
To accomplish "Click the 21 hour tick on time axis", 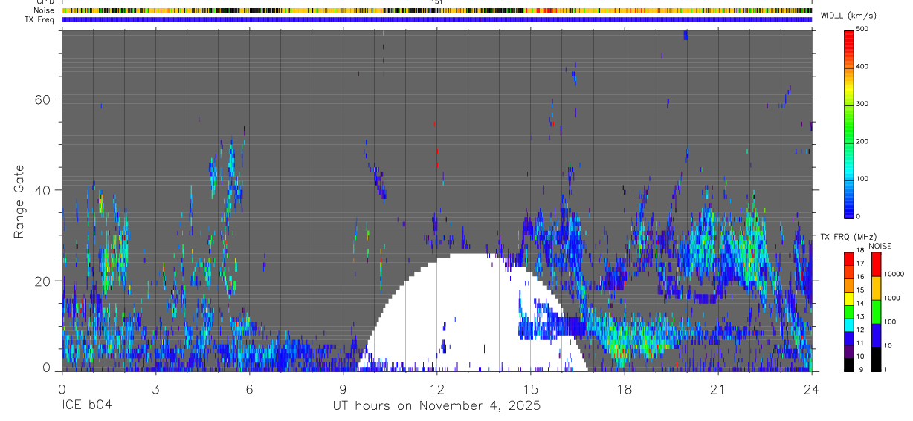I will (717, 389).
